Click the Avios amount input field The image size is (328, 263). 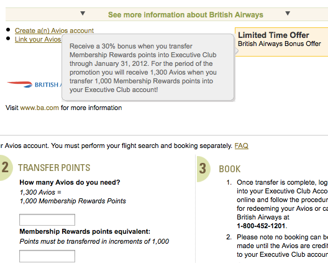pyautogui.click(x=47, y=219)
